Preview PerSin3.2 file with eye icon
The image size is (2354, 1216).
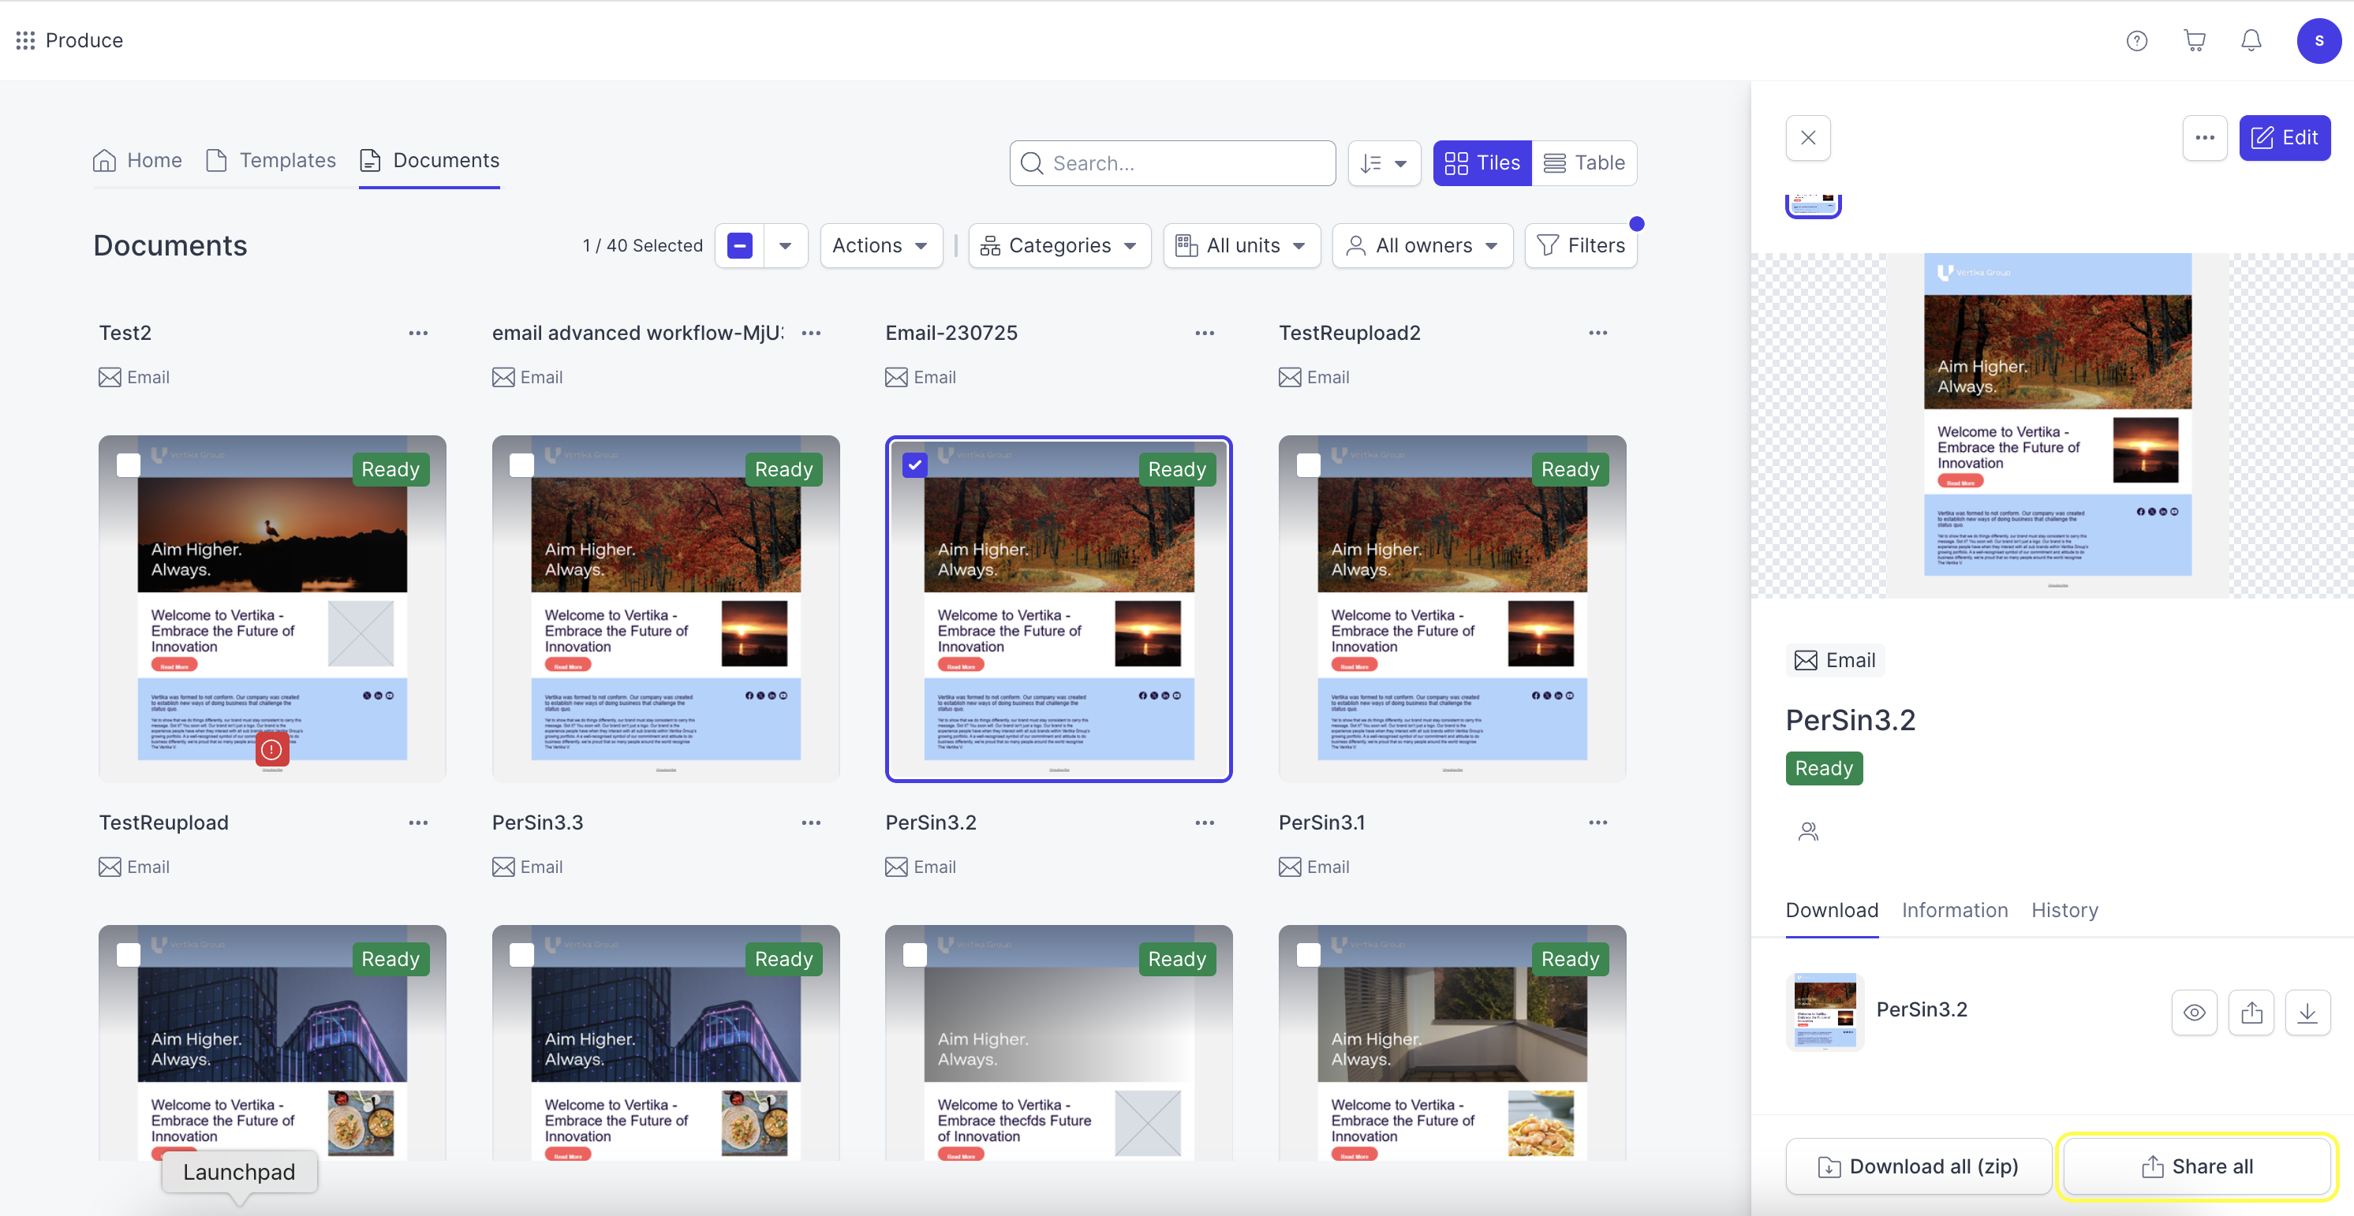(2194, 1013)
